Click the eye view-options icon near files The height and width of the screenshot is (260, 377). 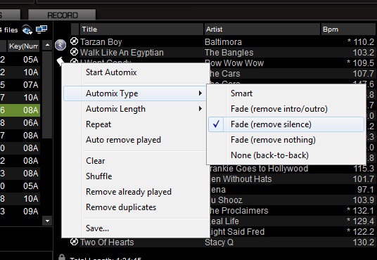tap(27, 30)
